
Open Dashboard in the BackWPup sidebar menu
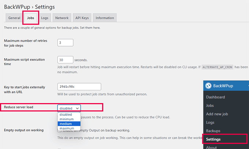coord(215,97)
